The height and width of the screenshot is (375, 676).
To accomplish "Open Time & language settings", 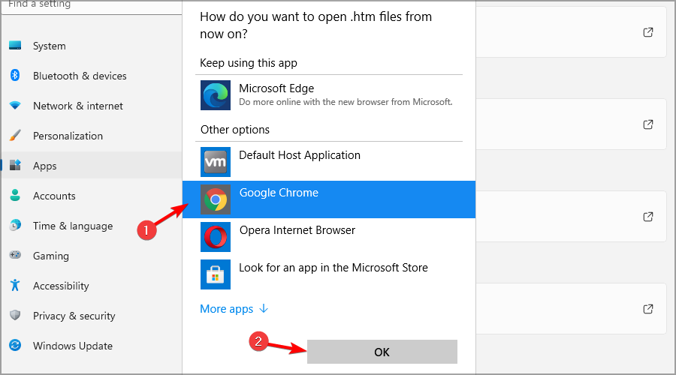I will pos(92,226).
